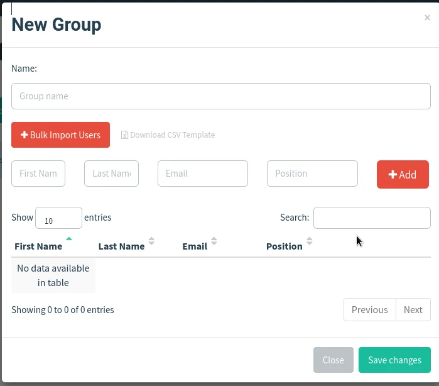Sort by Position using its arrow icon
This screenshot has width=439, height=386.
tap(309, 241)
